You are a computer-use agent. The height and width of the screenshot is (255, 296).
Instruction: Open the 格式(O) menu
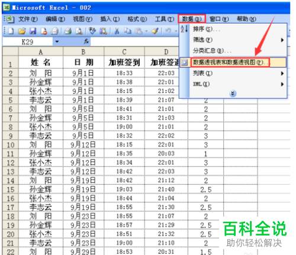tap(137, 19)
